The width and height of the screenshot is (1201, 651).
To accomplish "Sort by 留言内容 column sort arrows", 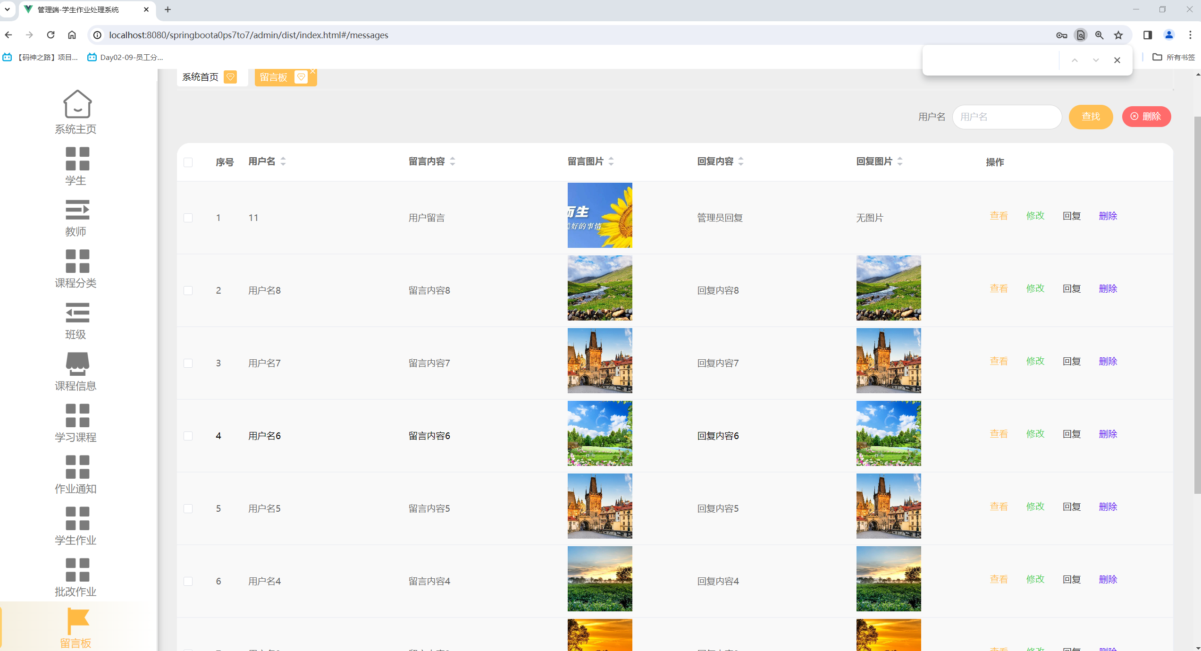I will [x=453, y=161].
